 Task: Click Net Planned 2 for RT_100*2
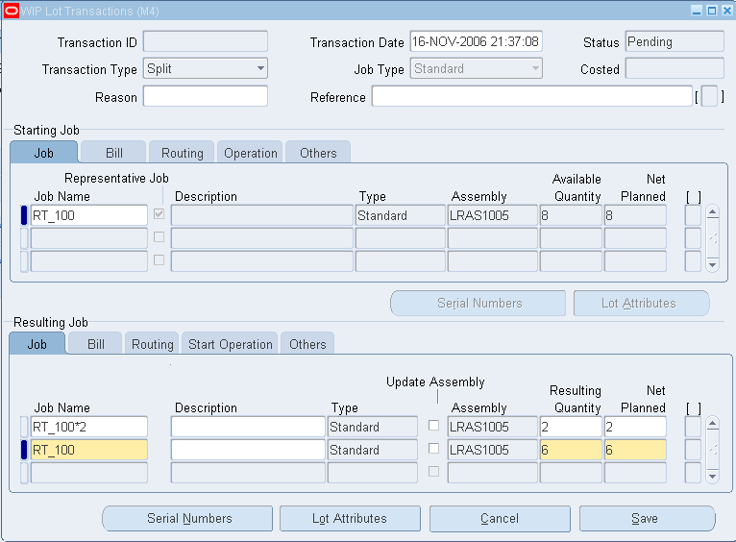635,427
